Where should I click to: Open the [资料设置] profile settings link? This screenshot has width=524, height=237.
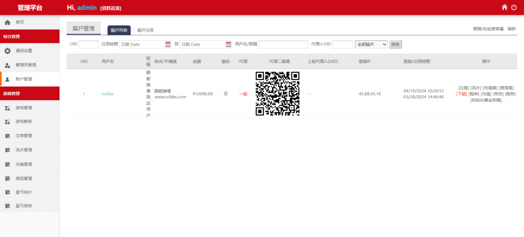(x=111, y=8)
